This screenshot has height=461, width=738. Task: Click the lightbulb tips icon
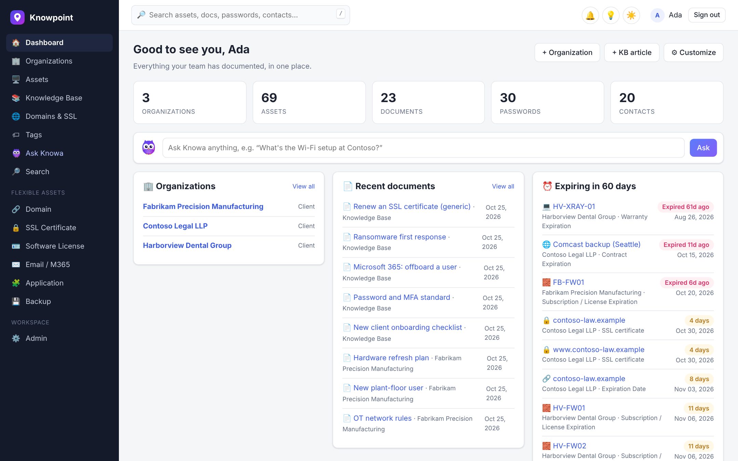(x=611, y=15)
